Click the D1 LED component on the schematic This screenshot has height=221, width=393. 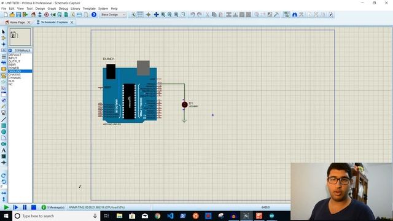[x=185, y=105]
